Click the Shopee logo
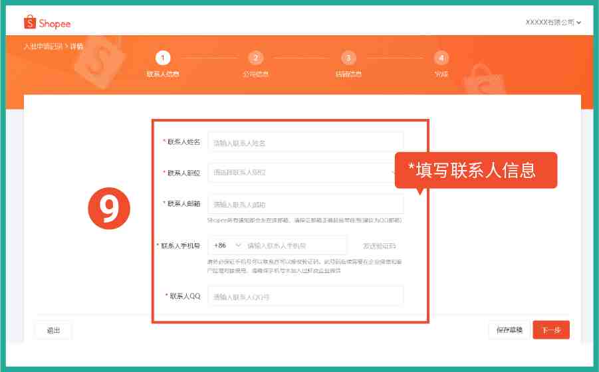This screenshot has width=599, height=372. point(47,23)
